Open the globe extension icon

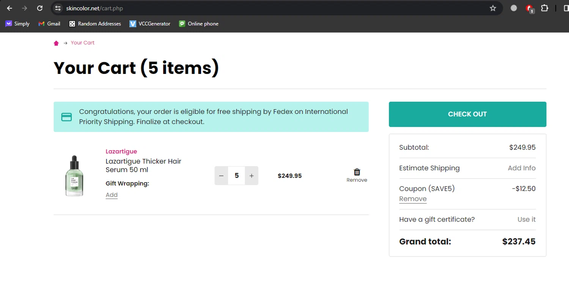point(514,8)
